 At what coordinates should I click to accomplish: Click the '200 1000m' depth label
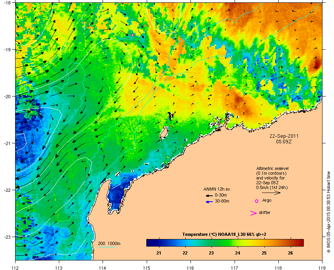pos(109,244)
